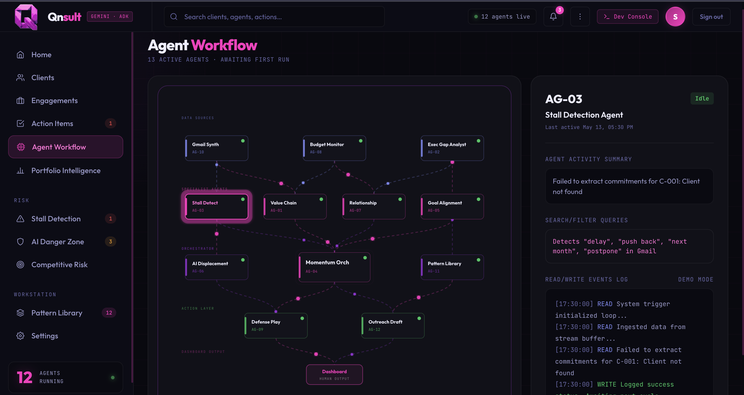This screenshot has height=395, width=744.
Task: Select the Value Chain AG-01 node
Action: pos(295,207)
